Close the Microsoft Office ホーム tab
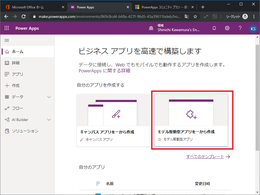 63,7
